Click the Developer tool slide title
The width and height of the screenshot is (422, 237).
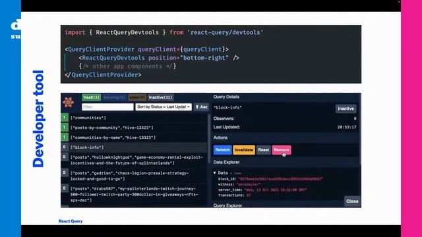pos(38,118)
